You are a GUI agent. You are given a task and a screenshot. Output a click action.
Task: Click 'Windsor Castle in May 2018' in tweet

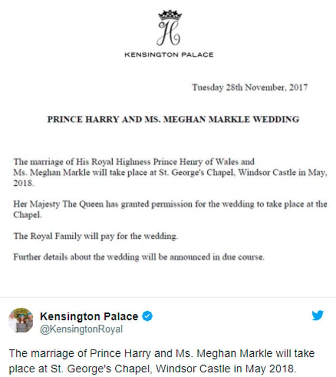click(x=226, y=369)
